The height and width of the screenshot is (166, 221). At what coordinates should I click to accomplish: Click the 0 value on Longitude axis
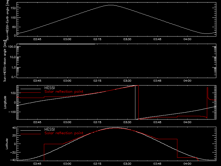(15, 102)
